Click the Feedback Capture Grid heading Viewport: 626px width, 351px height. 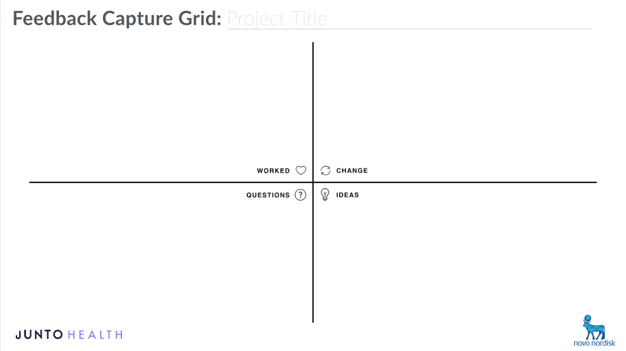pos(117,18)
